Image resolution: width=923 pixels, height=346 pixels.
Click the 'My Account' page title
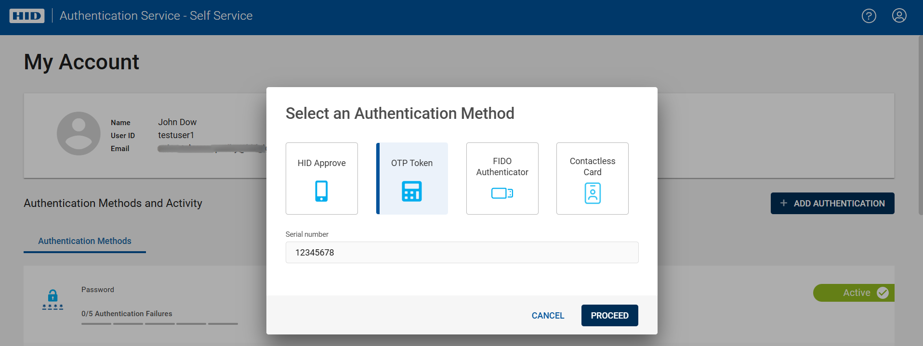pos(81,62)
